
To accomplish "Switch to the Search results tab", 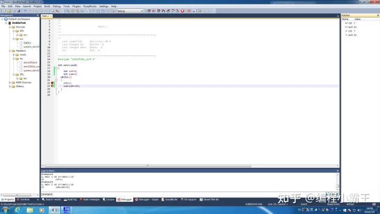I will click(x=51, y=199).
